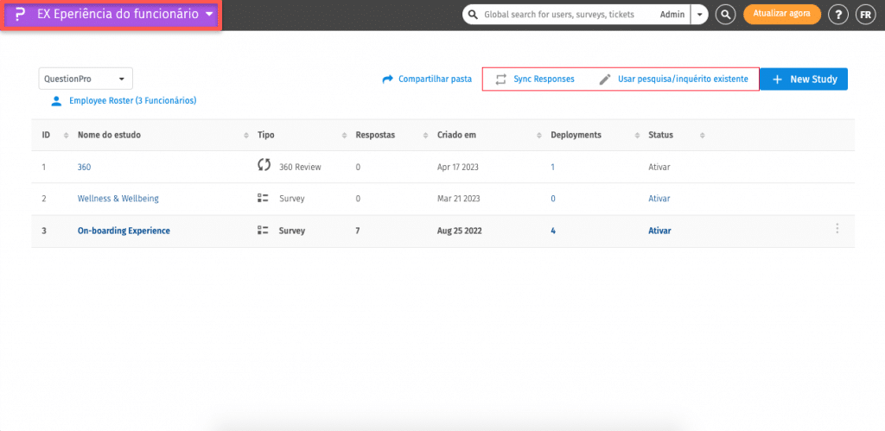Open the 360 study link
Viewport: 885px width, 431px height.
tap(84, 167)
